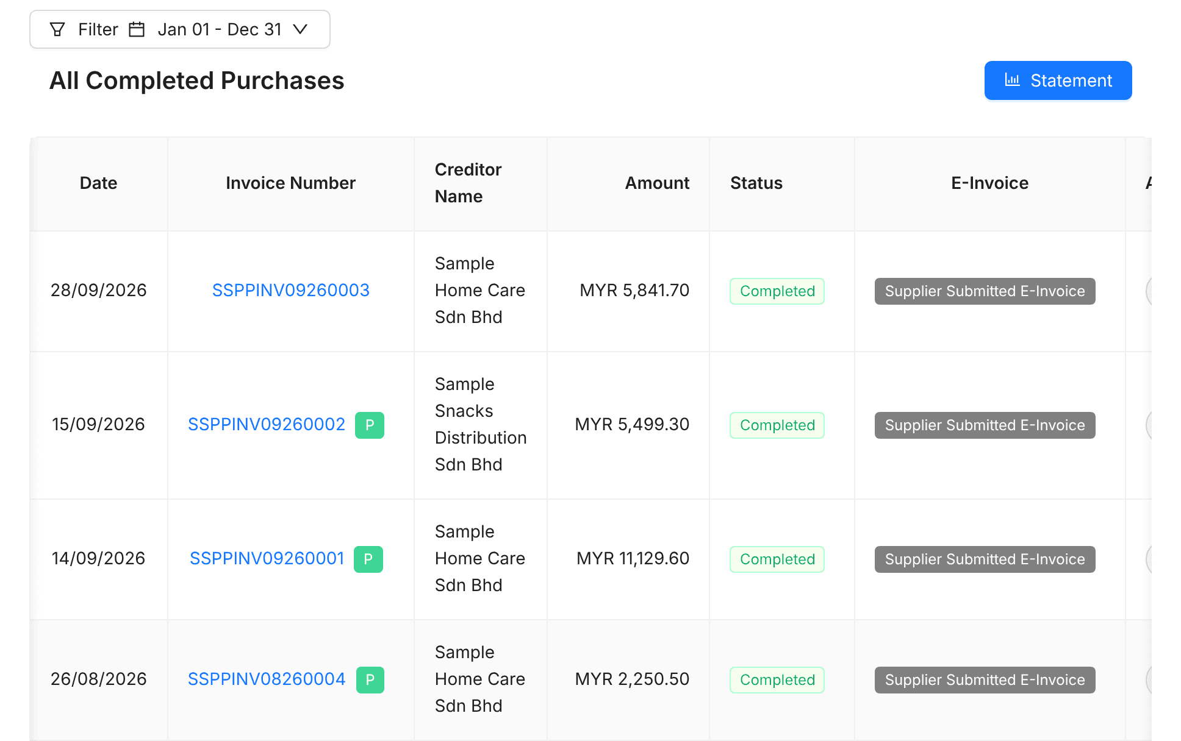The height and width of the screenshot is (741, 1181).
Task: Click the Completed status for 14/09/2026 row
Action: pyautogui.click(x=777, y=559)
